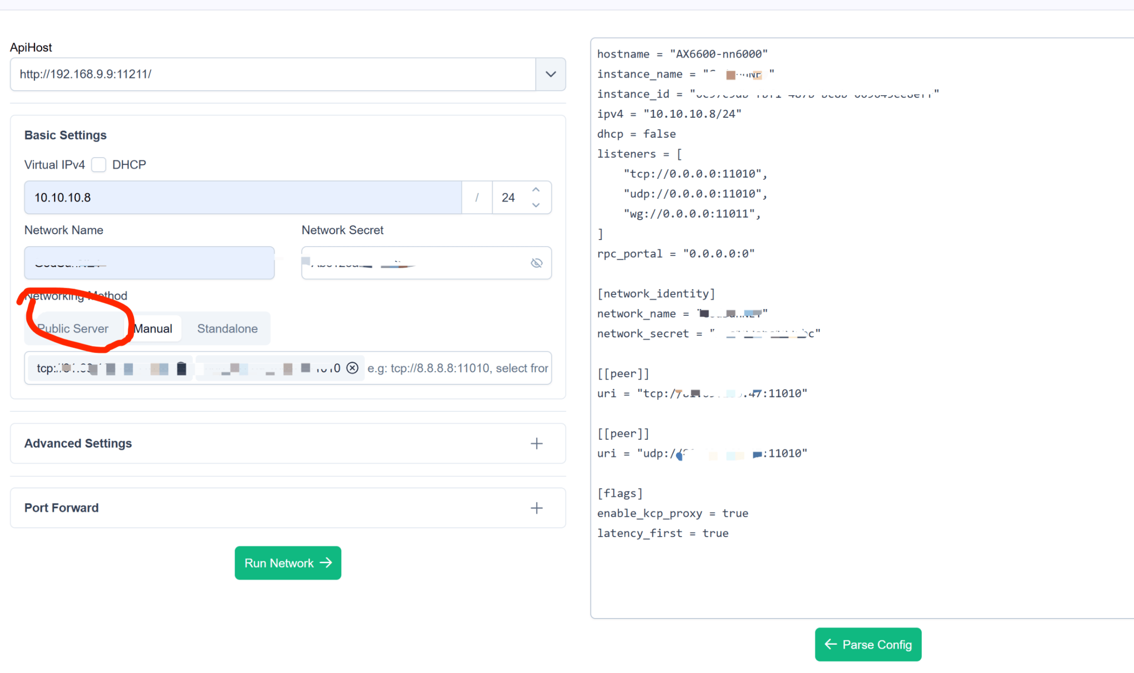Click the Virtual IPv4 address field

pos(243,197)
